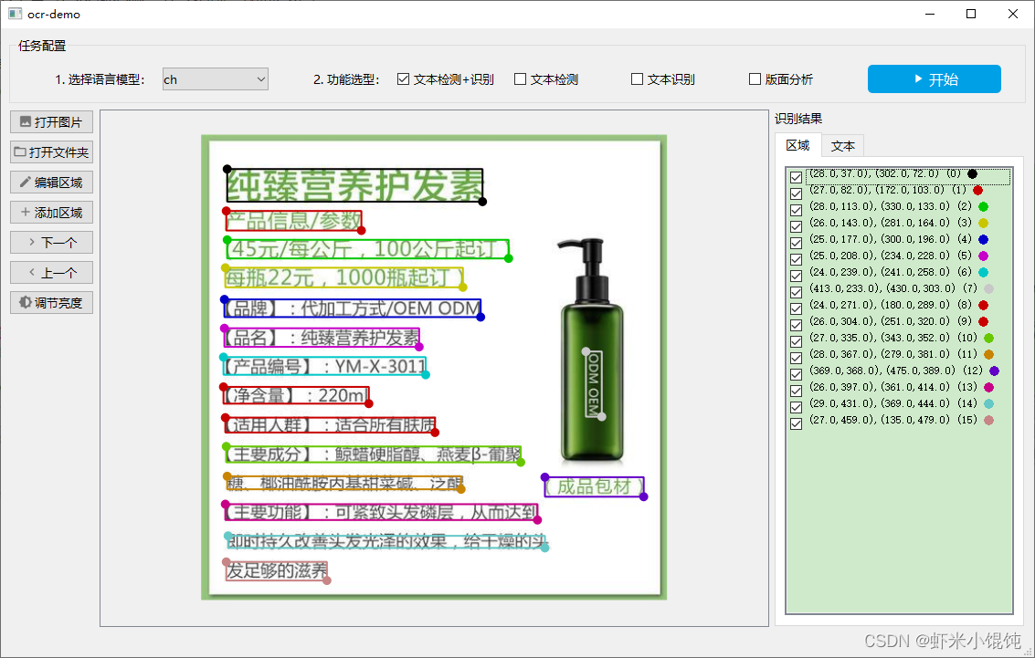Viewport: 1035px width, 658px height.
Task: Enable the 文本检测 checkbox
Action: coord(520,78)
